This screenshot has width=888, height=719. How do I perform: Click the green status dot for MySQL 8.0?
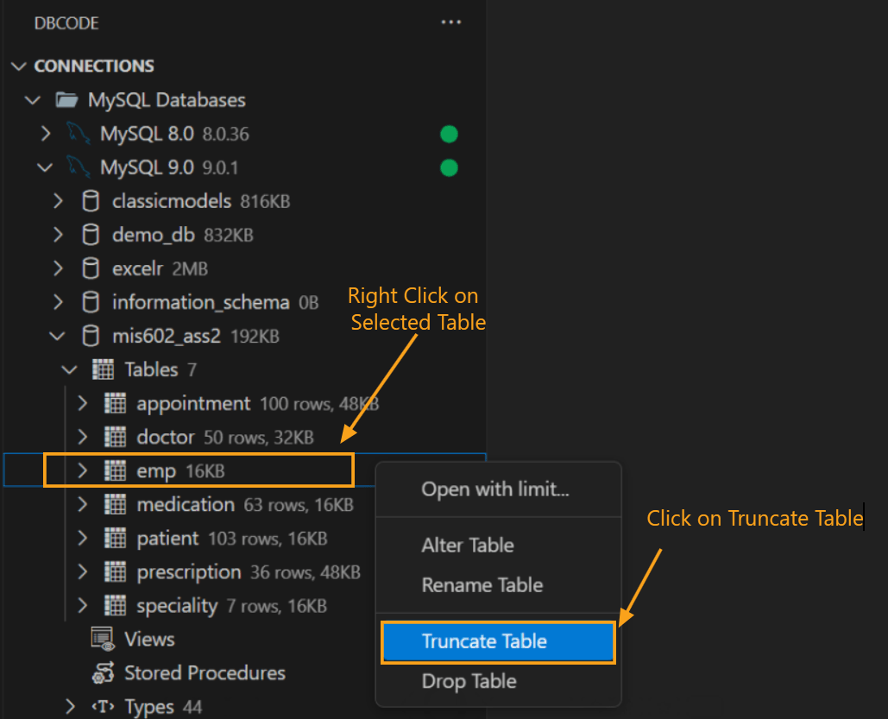(x=449, y=134)
